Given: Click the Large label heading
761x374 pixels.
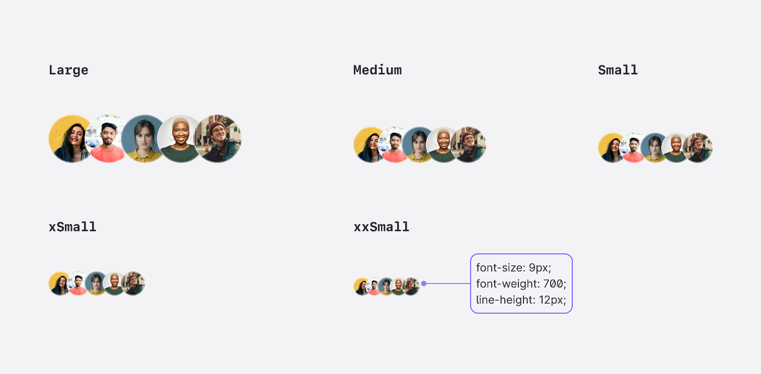Looking at the screenshot, I should (68, 70).
